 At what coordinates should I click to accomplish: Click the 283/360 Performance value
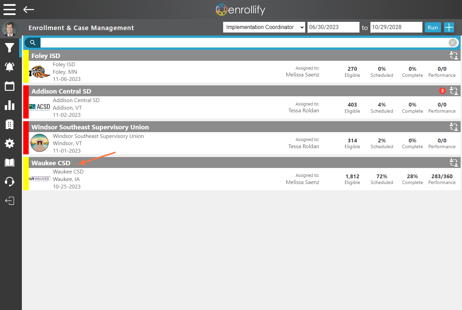point(442,177)
